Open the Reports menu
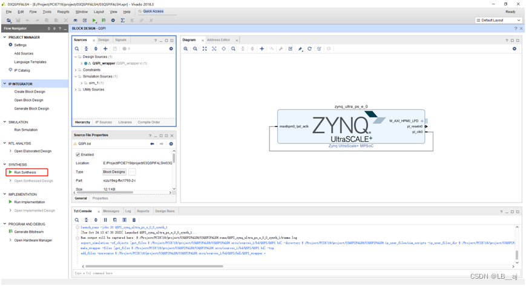The height and width of the screenshot is (286, 526). coord(63,11)
